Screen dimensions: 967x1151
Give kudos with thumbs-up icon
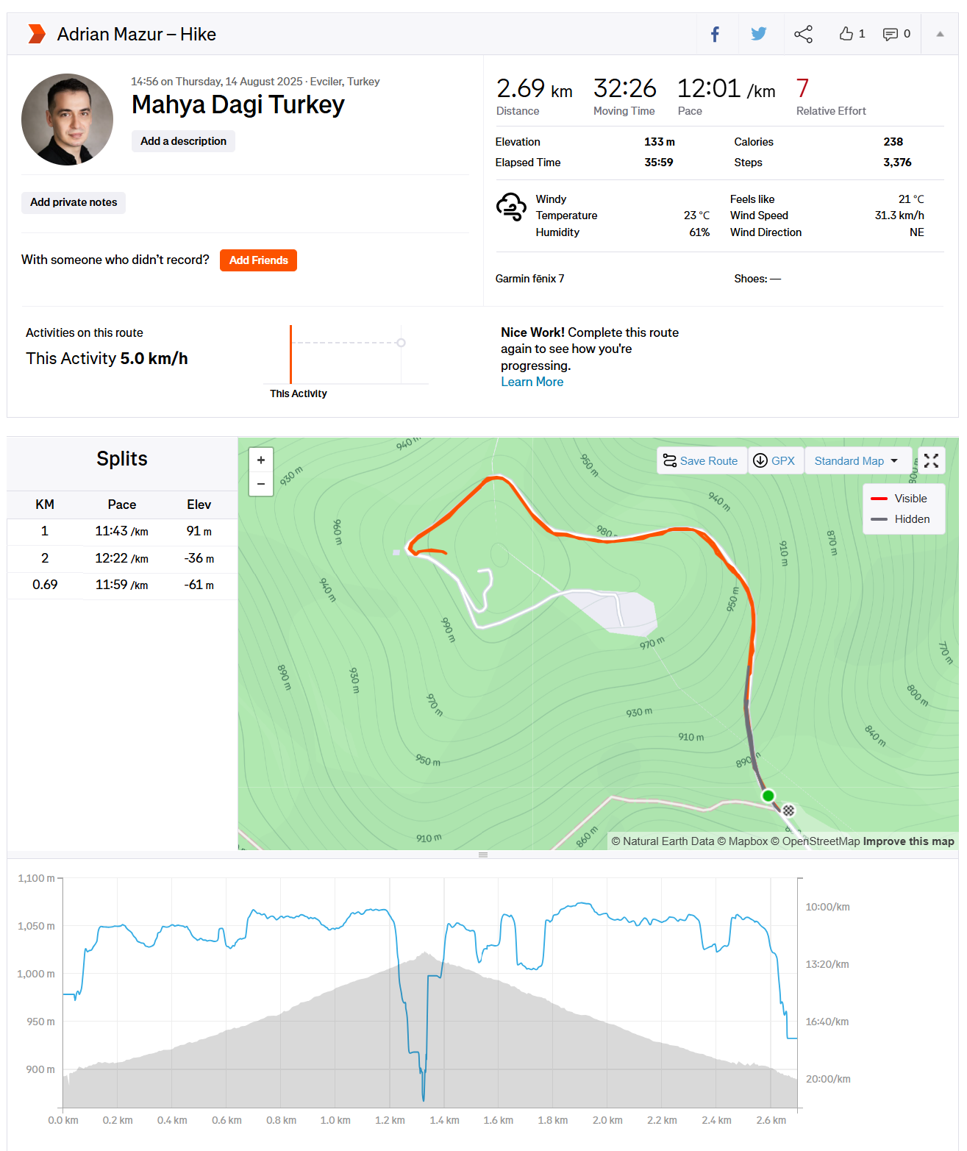(846, 34)
